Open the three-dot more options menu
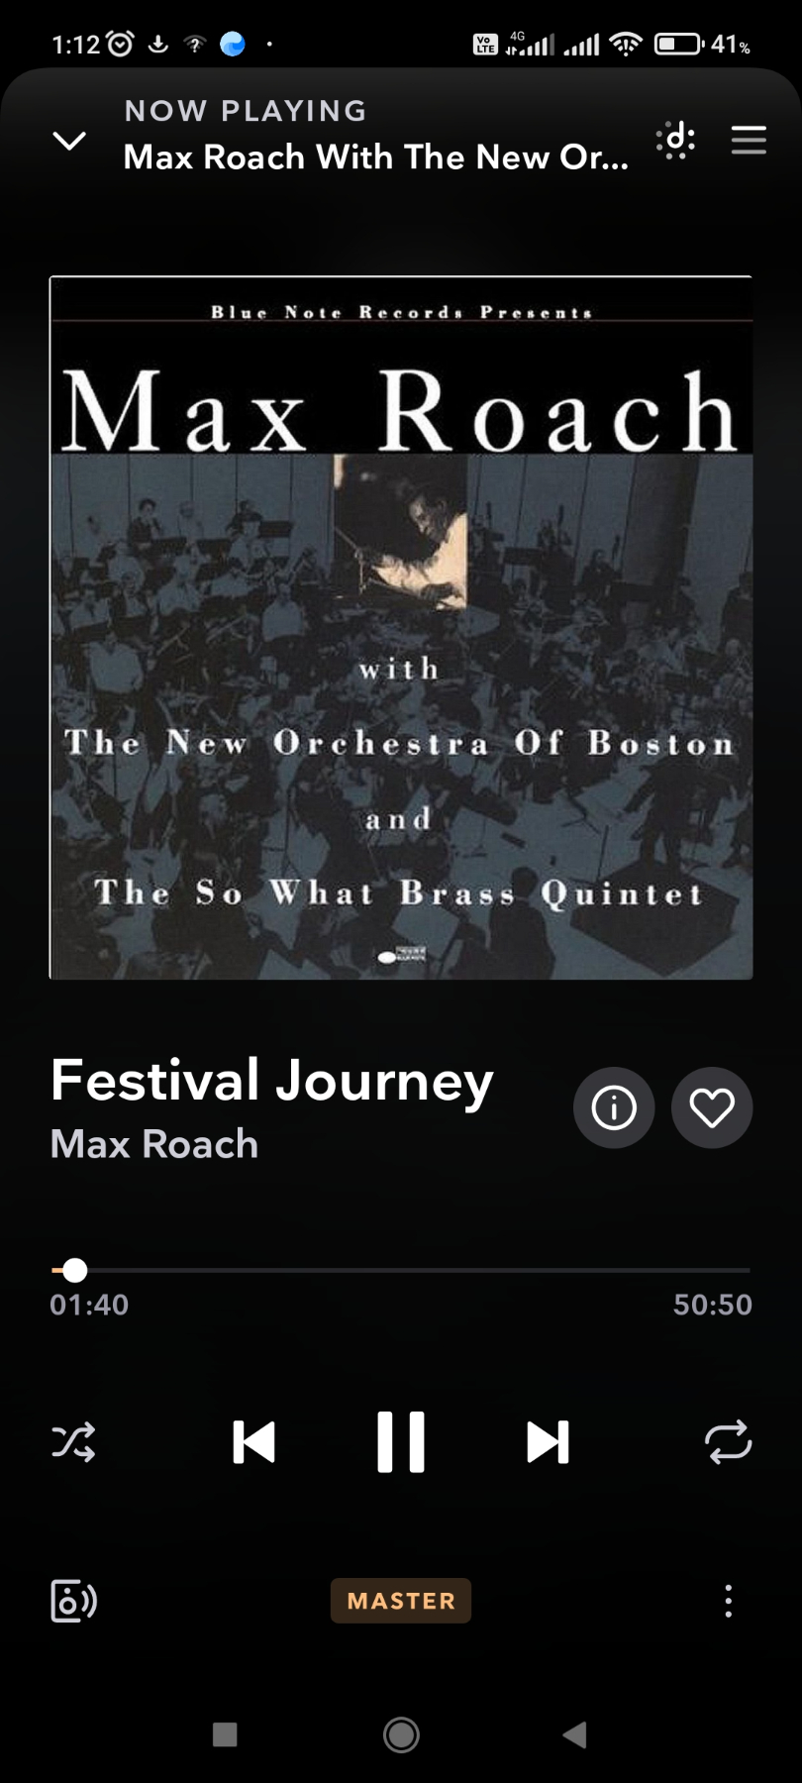The width and height of the screenshot is (802, 1783). 729,1601
